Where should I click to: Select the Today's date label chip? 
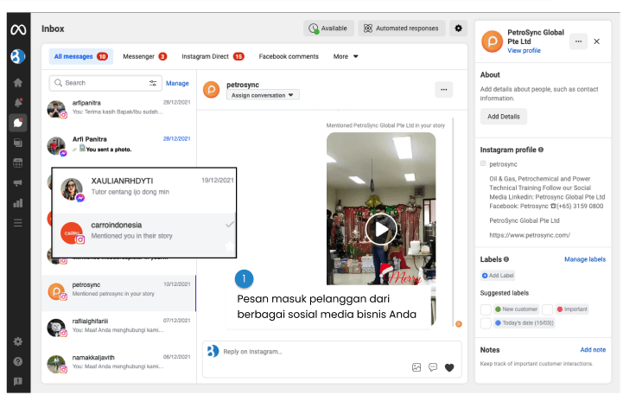pyautogui.click(x=524, y=323)
